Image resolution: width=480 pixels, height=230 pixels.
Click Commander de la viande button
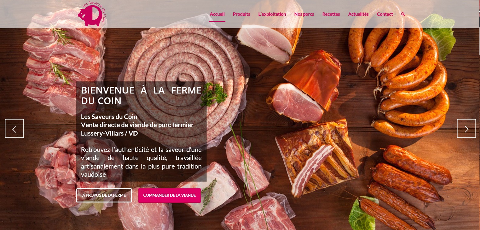click(170, 195)
